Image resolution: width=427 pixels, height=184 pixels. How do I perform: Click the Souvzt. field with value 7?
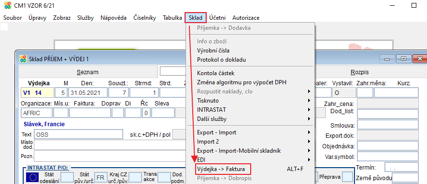point(119,93)
